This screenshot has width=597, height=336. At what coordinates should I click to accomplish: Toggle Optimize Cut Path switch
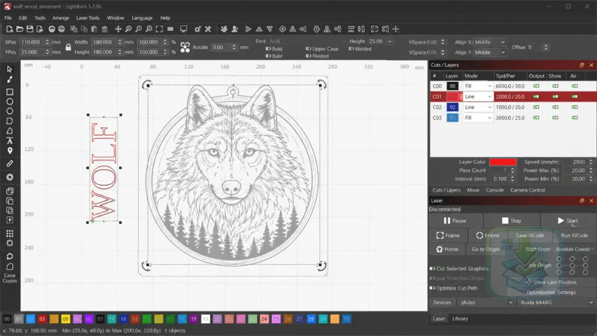pos(432,288)
